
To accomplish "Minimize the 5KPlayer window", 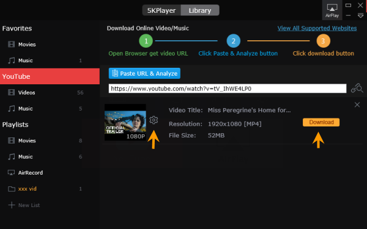I will pyautogui.click(x=348, y=16).
